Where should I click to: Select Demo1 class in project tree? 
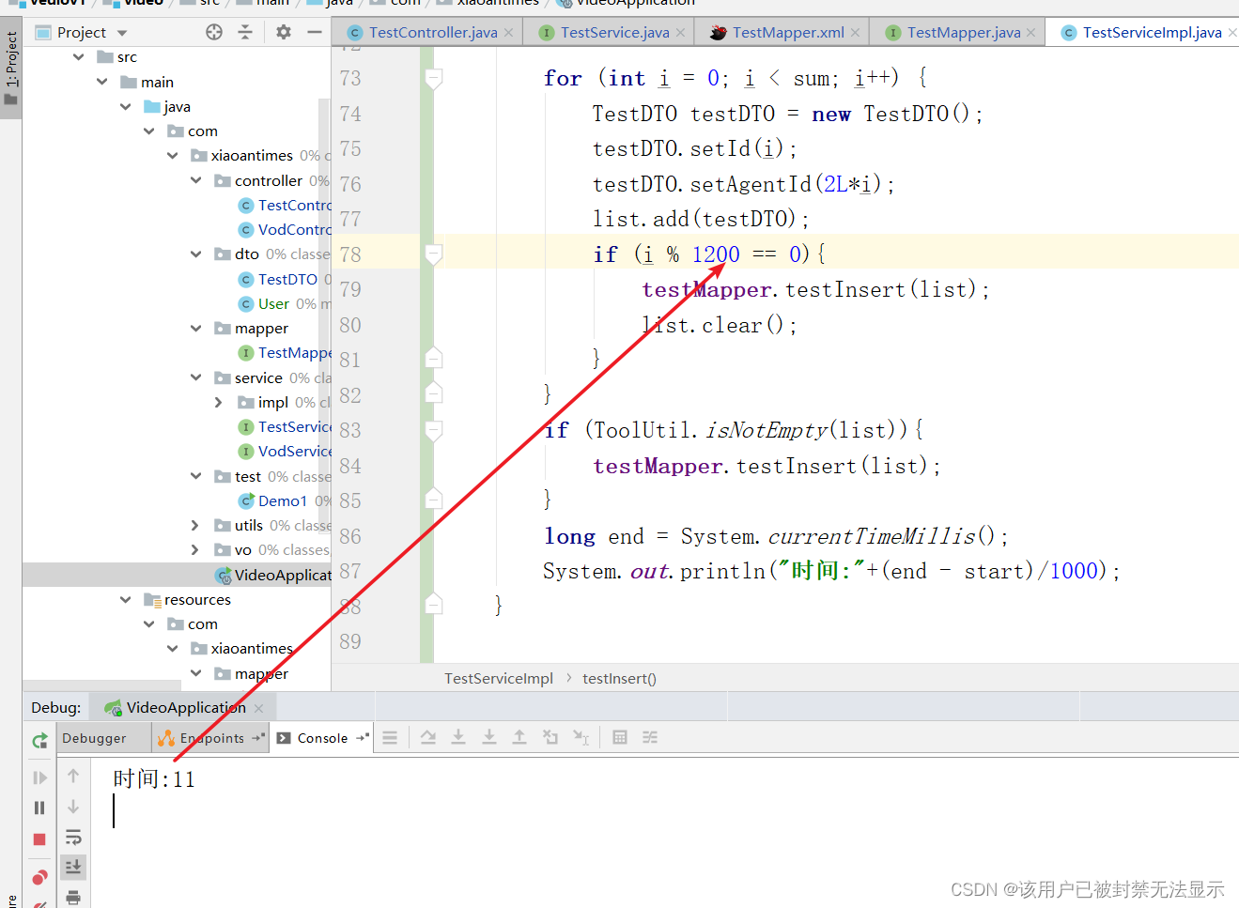[283, 500]
